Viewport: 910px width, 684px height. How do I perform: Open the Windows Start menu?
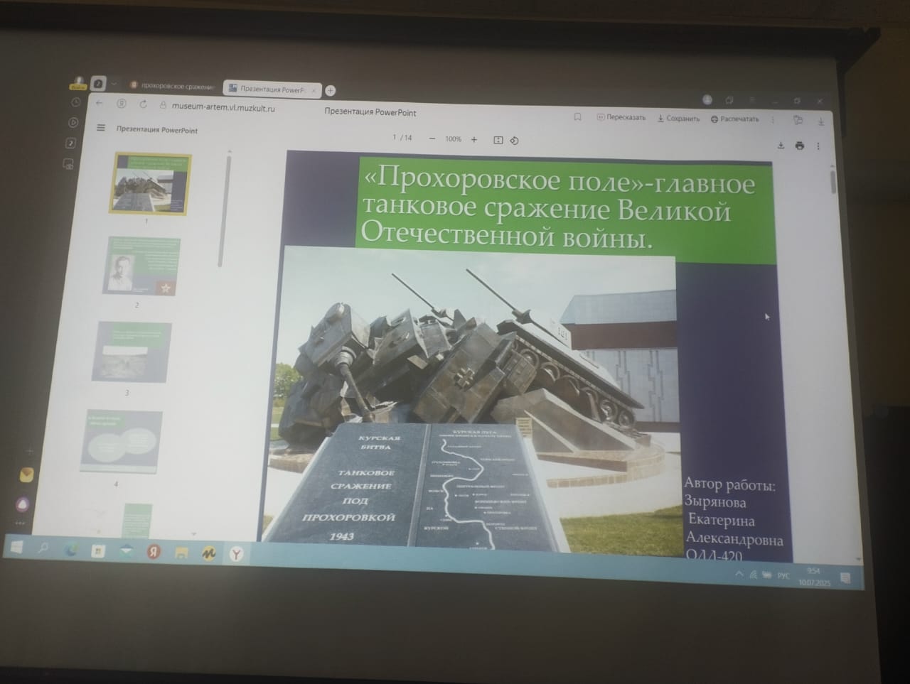[17, 547]
